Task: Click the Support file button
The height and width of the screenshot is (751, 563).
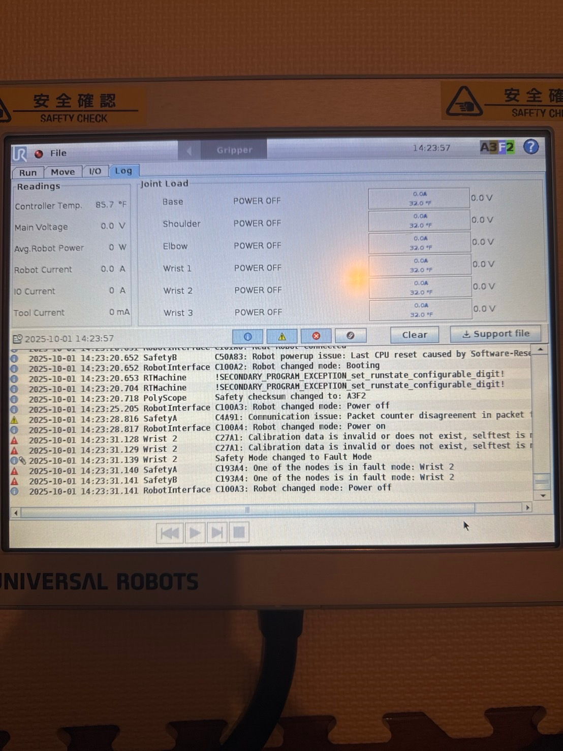Action: 495,334
